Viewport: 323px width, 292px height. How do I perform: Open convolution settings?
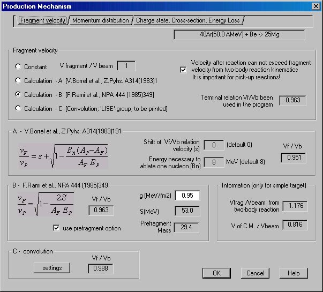[x=52, y=268]
